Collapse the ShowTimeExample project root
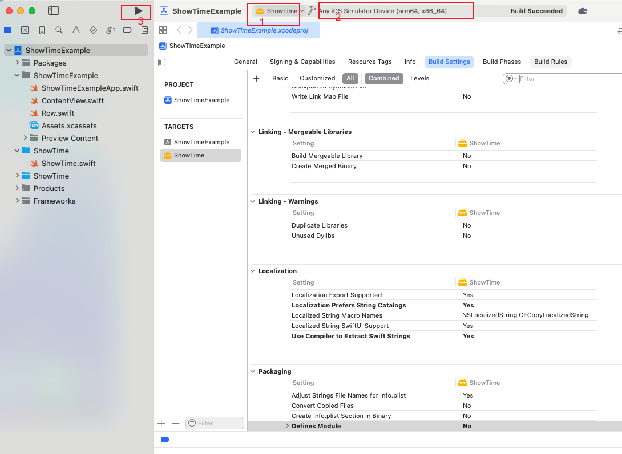 click(x=9, y=50)
